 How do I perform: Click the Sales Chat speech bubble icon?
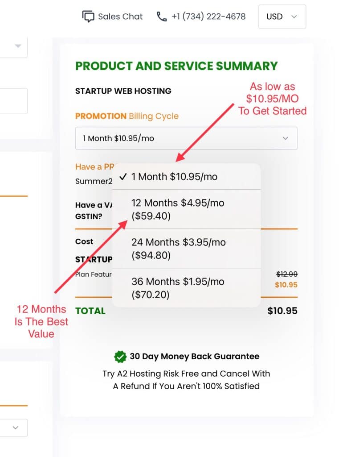click(88, 17)
